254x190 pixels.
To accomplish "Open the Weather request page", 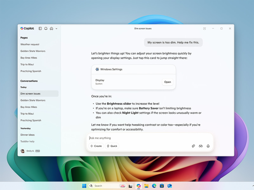I will (30, 44).
